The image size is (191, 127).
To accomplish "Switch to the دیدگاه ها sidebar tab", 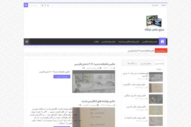I will (132, 63).
